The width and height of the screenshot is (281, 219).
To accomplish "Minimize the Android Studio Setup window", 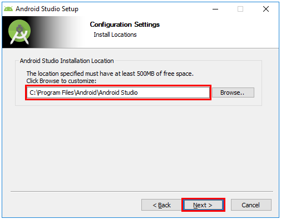I will (x=215, y=9).
